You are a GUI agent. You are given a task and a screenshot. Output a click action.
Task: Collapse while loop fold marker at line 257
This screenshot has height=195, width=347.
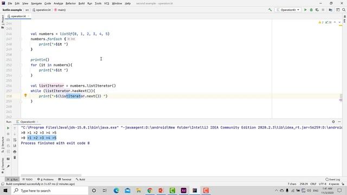(21, 91)
